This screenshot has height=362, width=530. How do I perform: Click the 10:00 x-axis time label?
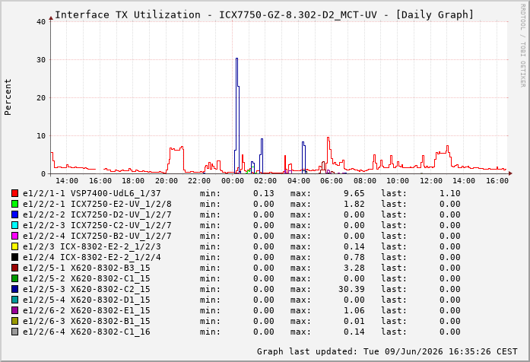pos(398,181)
